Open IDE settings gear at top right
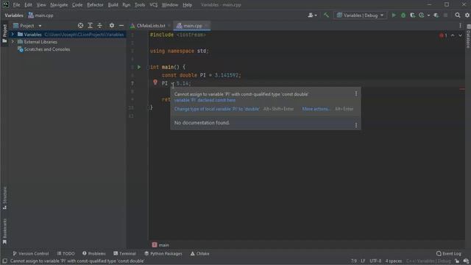This screenshot has height=265, width=471. 467,15
